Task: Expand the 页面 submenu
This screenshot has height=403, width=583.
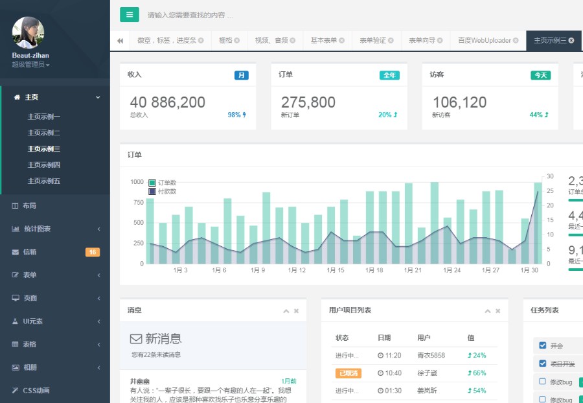Action: pyautogui.click(x=98, y=298)
